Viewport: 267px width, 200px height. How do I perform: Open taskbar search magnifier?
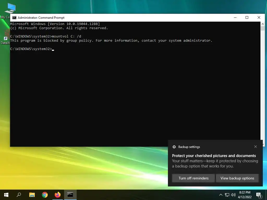(x=19, y=195)
